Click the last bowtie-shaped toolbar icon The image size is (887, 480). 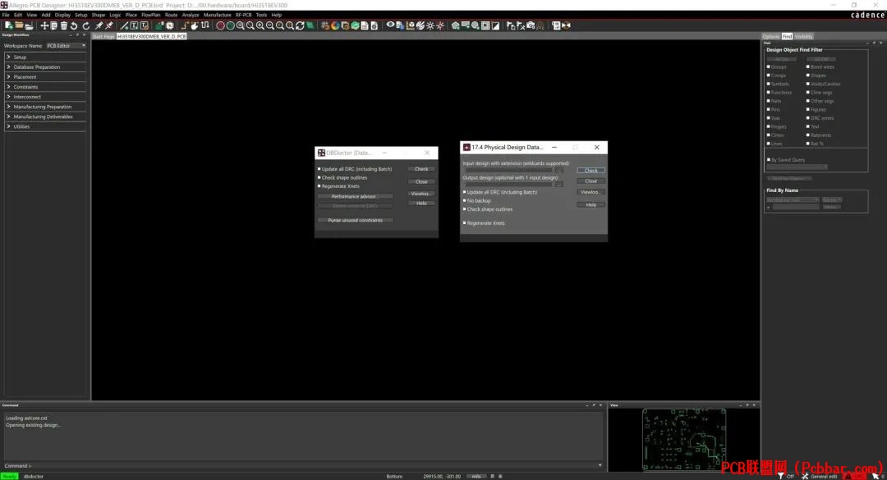point(566,25)
